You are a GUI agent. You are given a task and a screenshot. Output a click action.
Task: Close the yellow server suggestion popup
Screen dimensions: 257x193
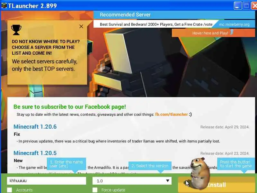point(81,26)
